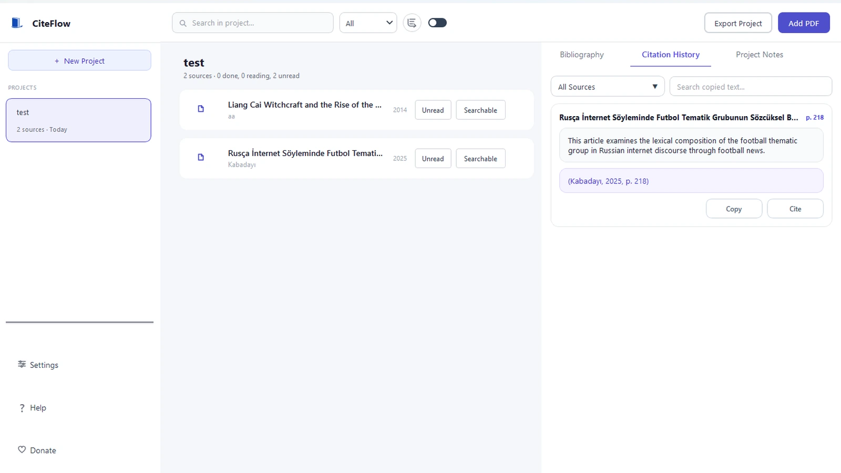Open Help via the question mark icon

pos(22,408)
